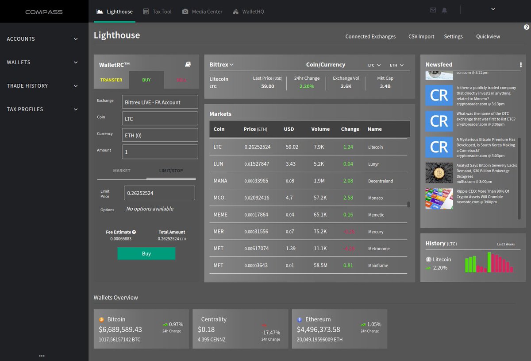Select the BUY tab in WalletRC
This screenshot has width=531, height=361.
tap(146, 80)
